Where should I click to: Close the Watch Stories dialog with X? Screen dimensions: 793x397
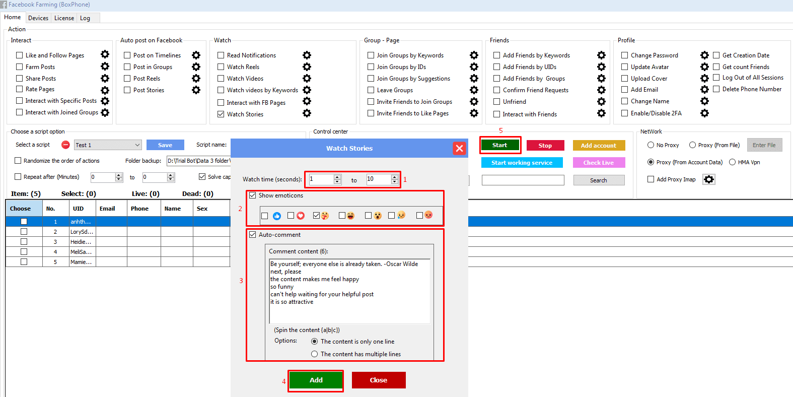(x=459, y=148)
